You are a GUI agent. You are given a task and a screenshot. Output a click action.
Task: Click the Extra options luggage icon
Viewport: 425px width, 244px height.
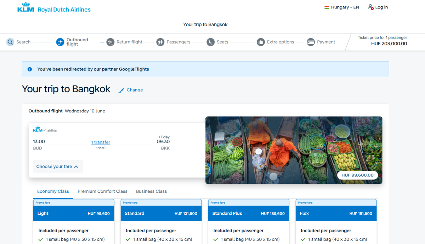tap(261, 42)
